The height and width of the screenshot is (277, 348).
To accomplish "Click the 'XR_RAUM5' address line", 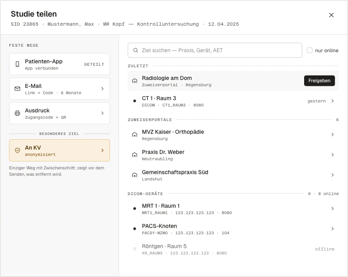I will [184, 253].
